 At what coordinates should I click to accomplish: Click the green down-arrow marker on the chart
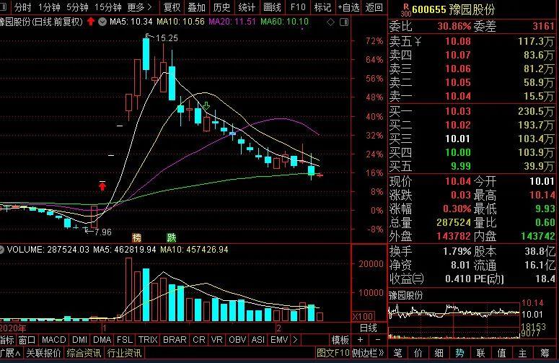(x=207, y=106)
